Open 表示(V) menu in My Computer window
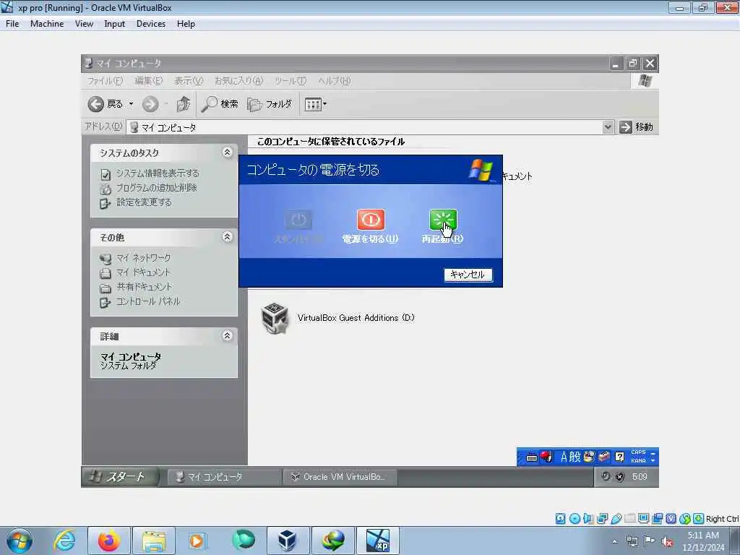740x555 pixels. pos(189,81)
